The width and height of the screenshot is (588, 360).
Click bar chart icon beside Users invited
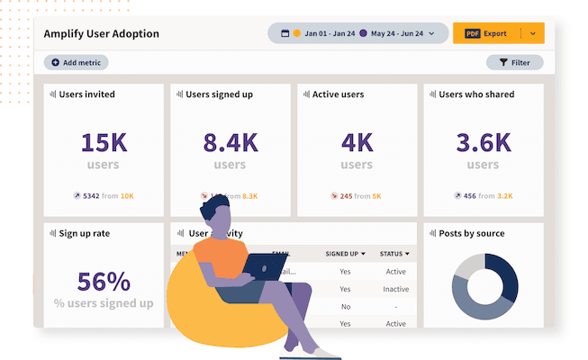pyautogui.click(x=53, y=94)
